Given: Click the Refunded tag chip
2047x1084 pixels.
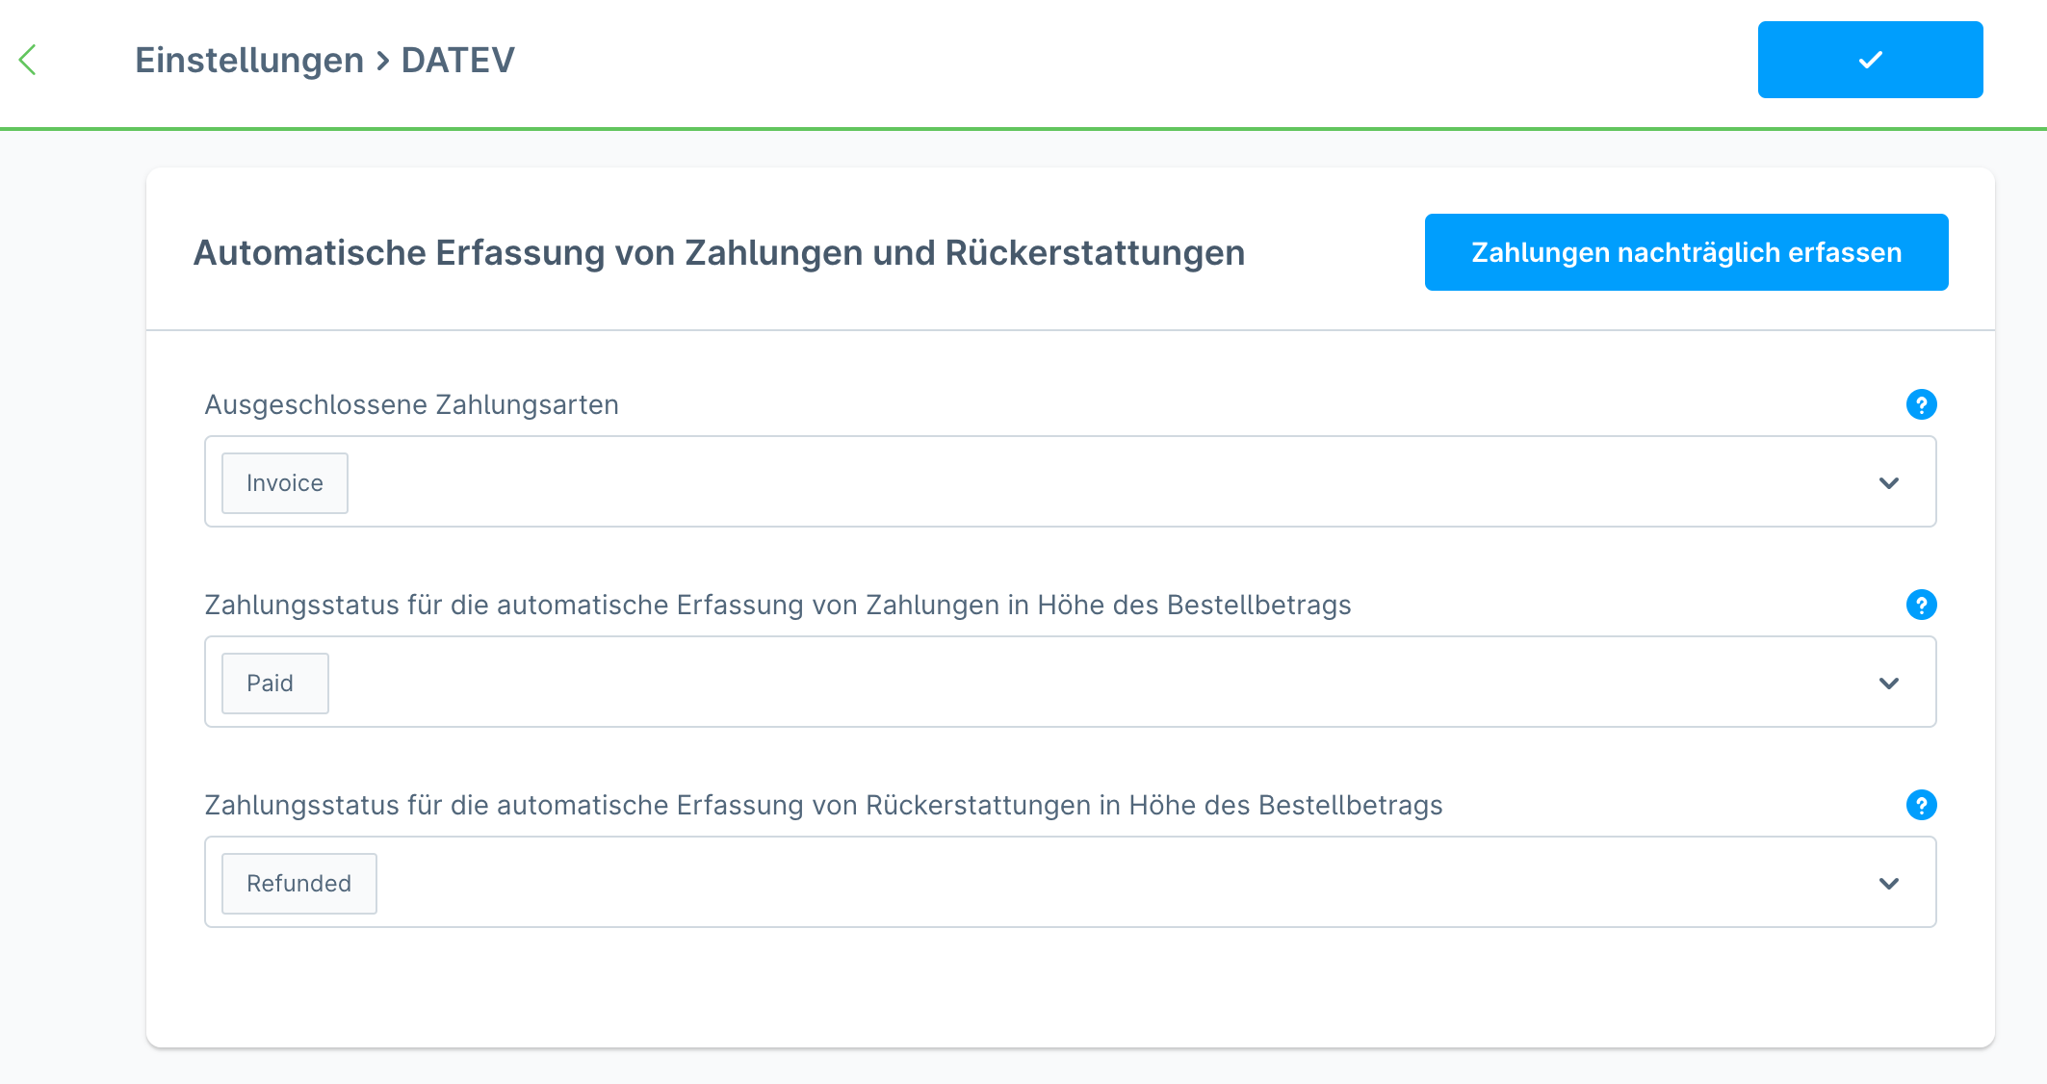Looking at the screenshot, I should [298, 883].
